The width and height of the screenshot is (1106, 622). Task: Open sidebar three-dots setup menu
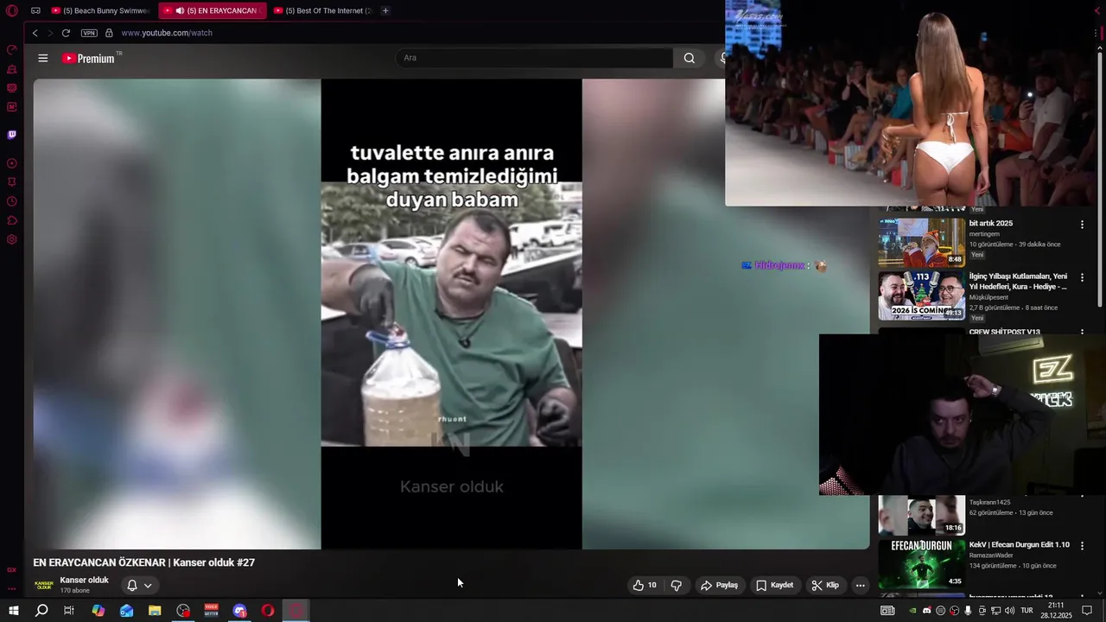[12, 588]
